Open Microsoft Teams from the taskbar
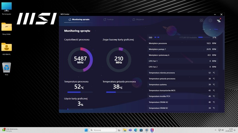The image size is (238, 133). pos(130,130)
